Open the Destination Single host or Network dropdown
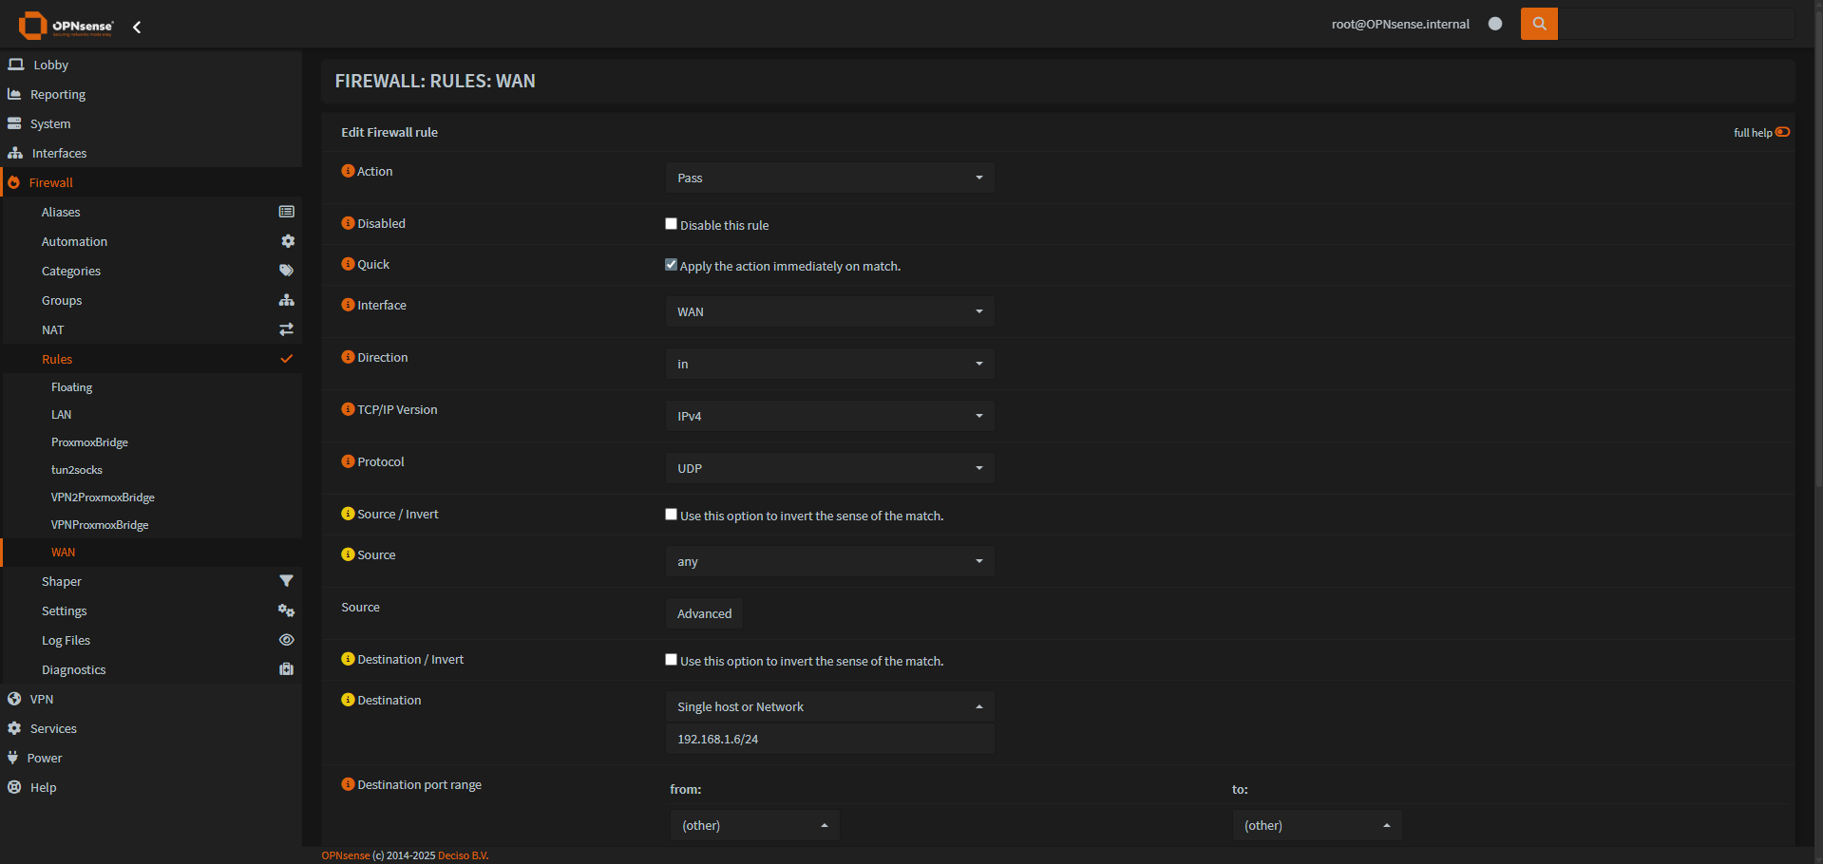Image resolution: width=1823 pixels, height=864 pixels. click(829, 706)
